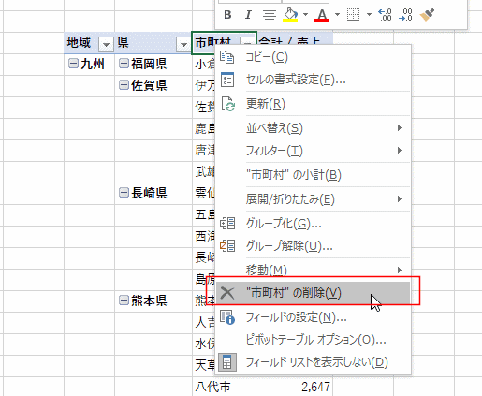This screenshot has height=396, width=482.
Task: Collapse the 熊本県 group
Action: (124, 301)
